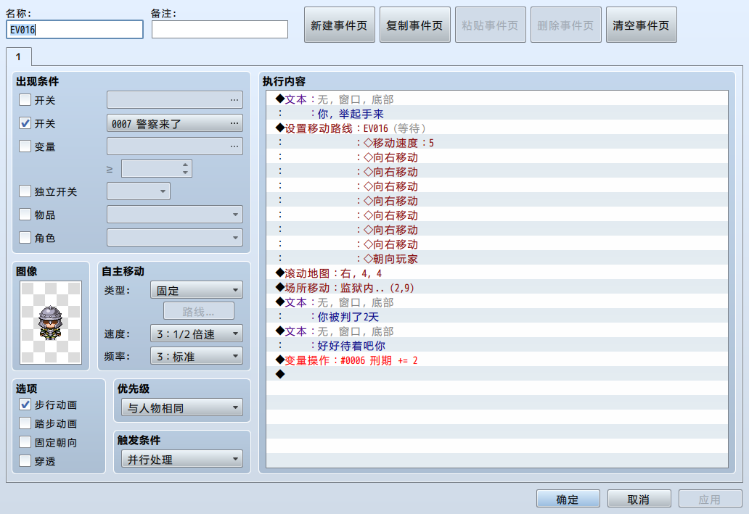Viewport: 749px width, 514px height.
Task: Select the line 你，举起手来
Action: (x=496, y=114)
